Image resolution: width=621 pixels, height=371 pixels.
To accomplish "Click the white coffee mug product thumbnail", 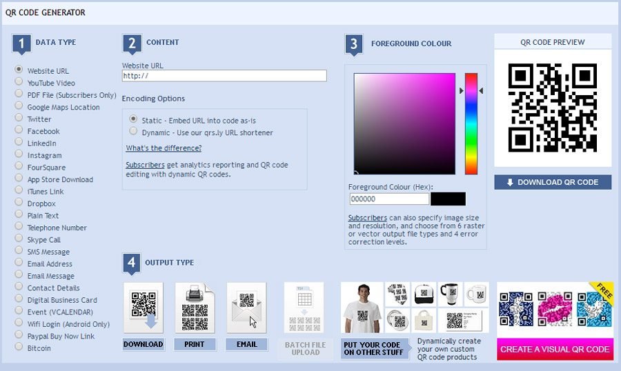I will coord(476,294).
